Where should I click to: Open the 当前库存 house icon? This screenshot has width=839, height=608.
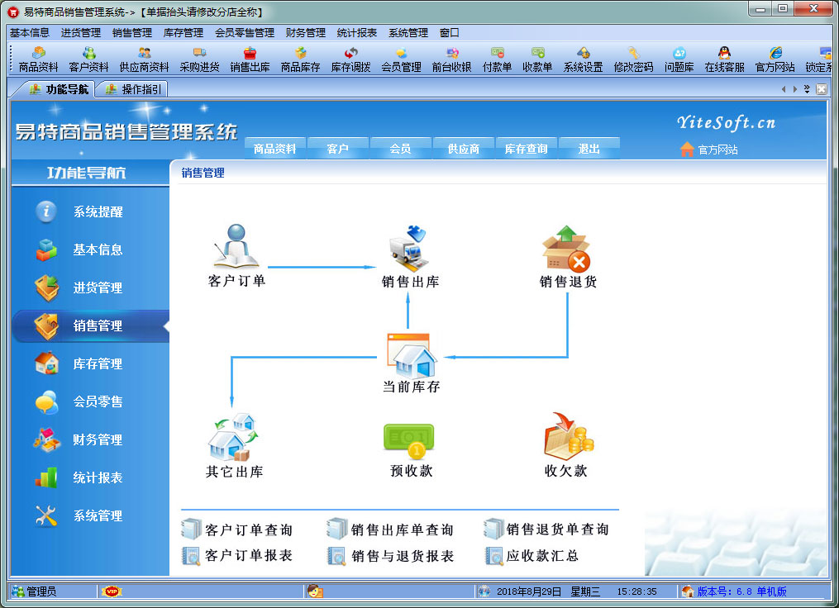pyautogui.click(x=411, y=363)
